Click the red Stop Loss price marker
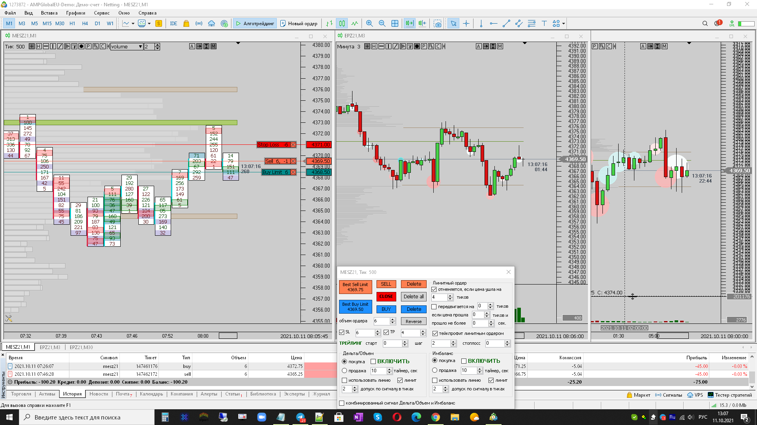This screenshot has width=757, height=425. point(319,145)
